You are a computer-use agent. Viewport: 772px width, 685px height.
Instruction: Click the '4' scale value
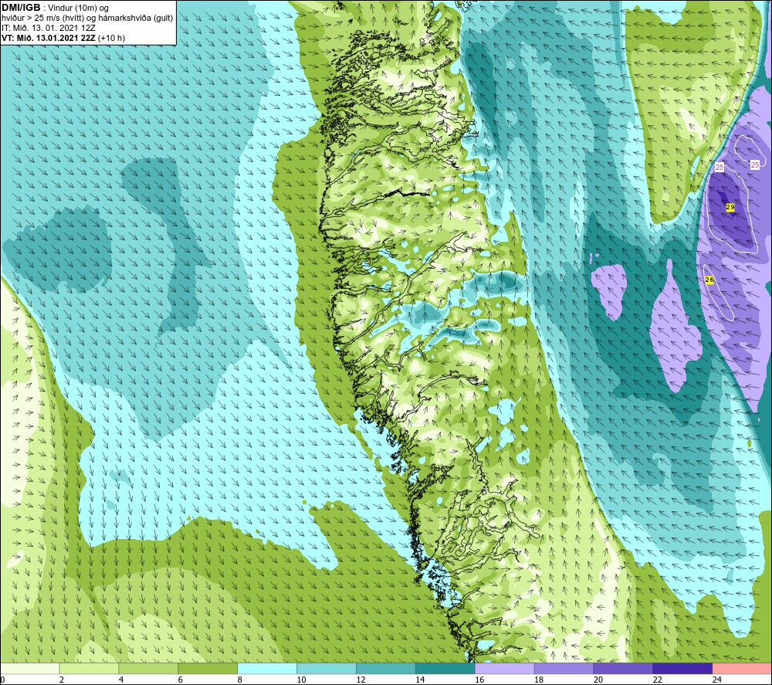[x=121, y=680]
